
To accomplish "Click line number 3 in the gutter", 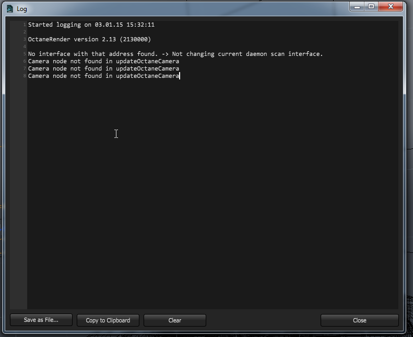I will coord(25,39).
